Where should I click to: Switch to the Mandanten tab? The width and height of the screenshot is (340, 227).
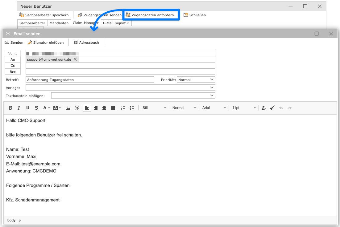click(x=59, y=23)
